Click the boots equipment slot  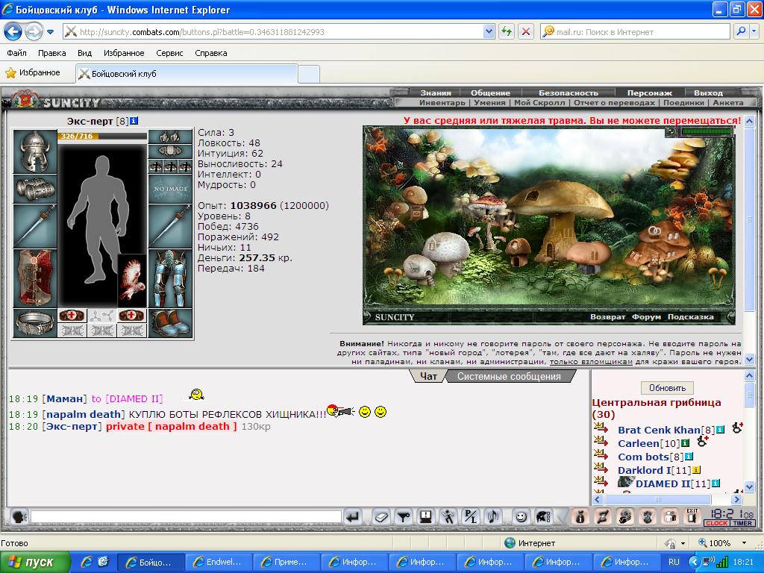[170, 323]
